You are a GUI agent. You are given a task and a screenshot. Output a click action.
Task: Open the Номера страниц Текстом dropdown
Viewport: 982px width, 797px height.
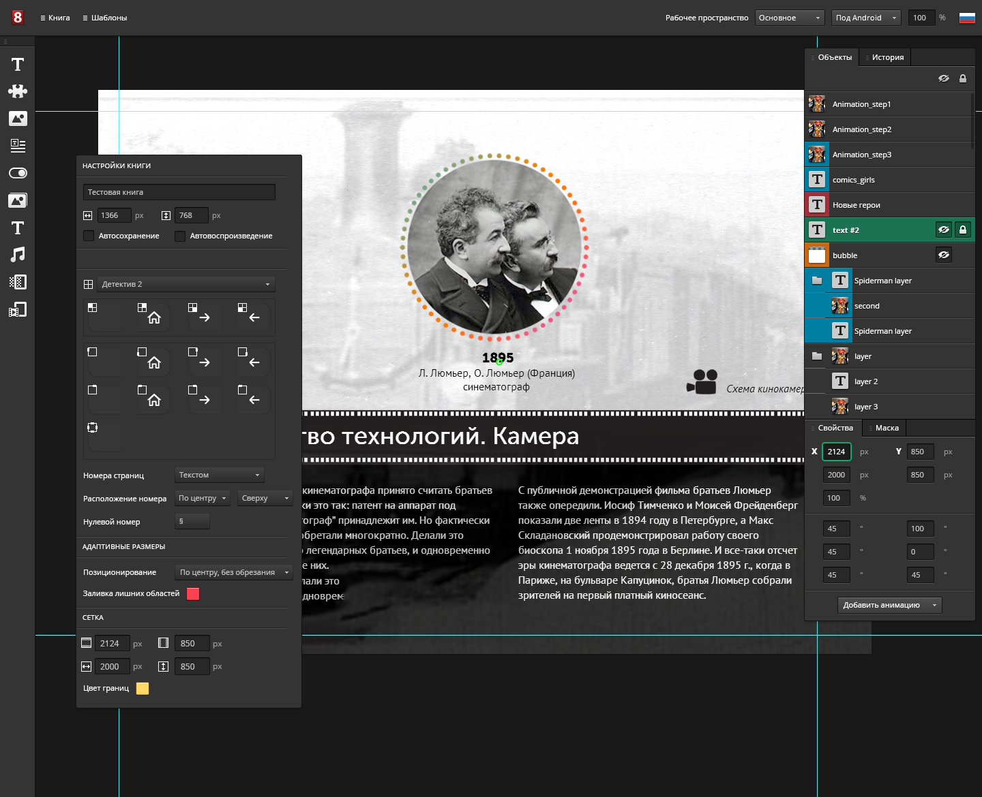[x=220, y=475]
